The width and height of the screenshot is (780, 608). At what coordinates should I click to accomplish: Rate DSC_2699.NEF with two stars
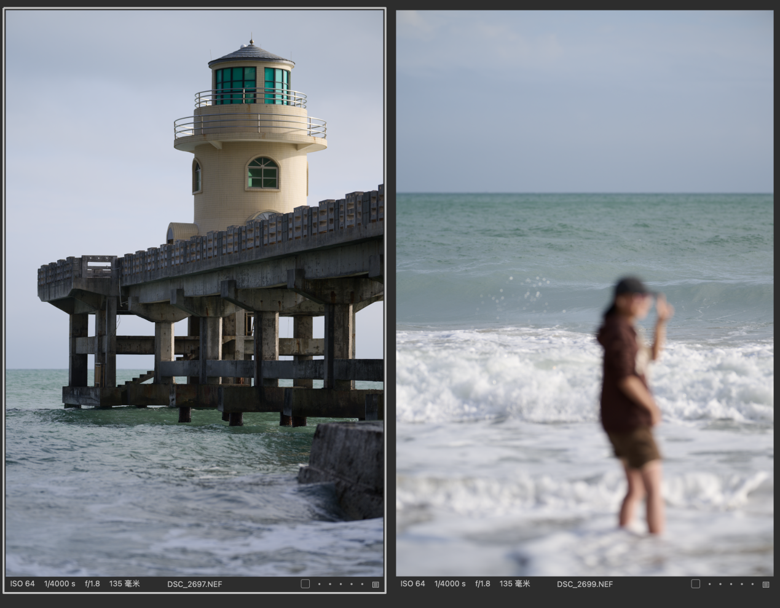tap(720, 585)
